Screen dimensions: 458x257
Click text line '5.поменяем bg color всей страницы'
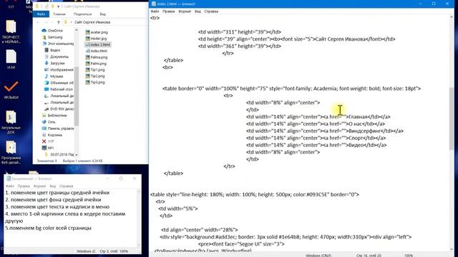point(48,228)
